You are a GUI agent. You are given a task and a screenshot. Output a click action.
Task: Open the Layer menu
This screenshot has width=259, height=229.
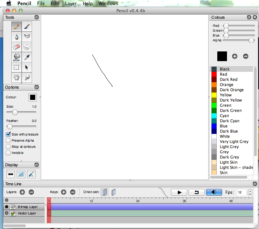click(70, 4)
